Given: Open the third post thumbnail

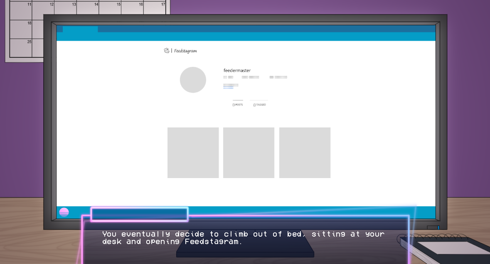Looking at the screenshot, I should 305,153.
